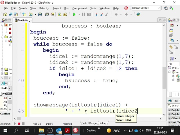Click the Help contents book icon
The height and width of the screenshot is (135, 180).
click(x=138, y=14)
